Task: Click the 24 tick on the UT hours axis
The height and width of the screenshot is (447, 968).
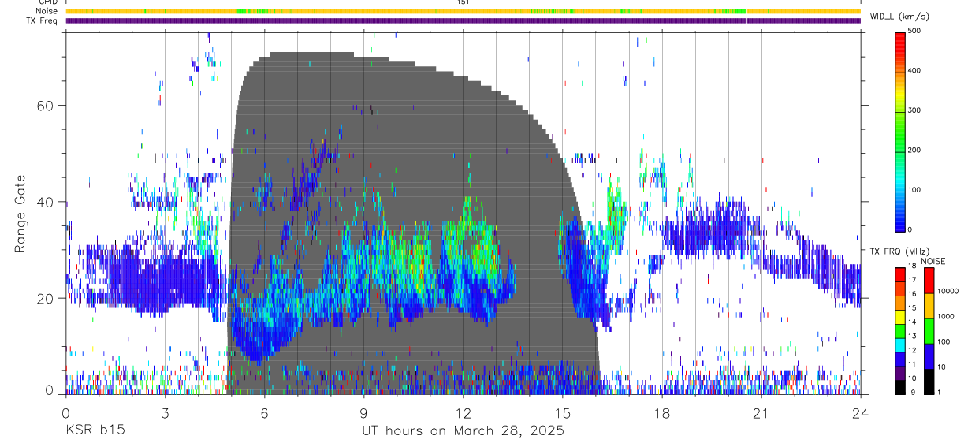Action: click(x=861, y=412)
